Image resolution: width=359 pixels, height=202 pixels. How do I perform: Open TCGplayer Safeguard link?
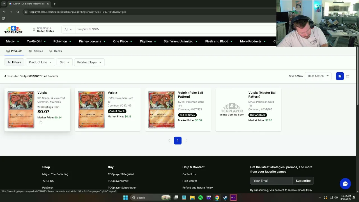click(x=121, y=174)
